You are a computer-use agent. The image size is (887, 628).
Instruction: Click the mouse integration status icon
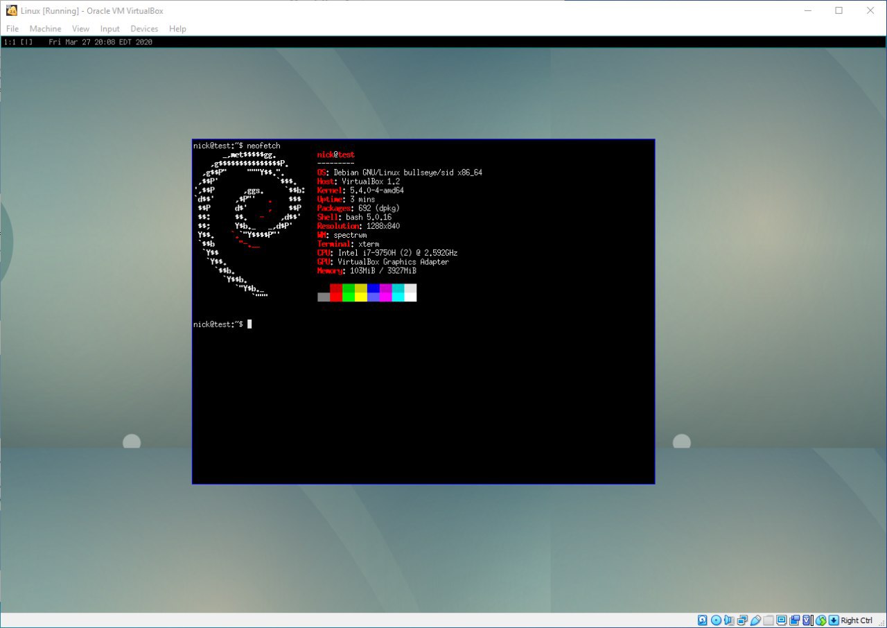point(821,620)
